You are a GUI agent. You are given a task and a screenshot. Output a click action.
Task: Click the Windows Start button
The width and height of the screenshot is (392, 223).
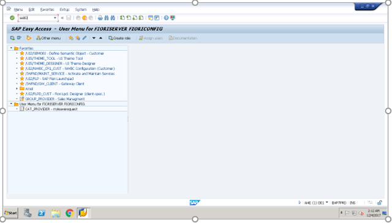11,213
